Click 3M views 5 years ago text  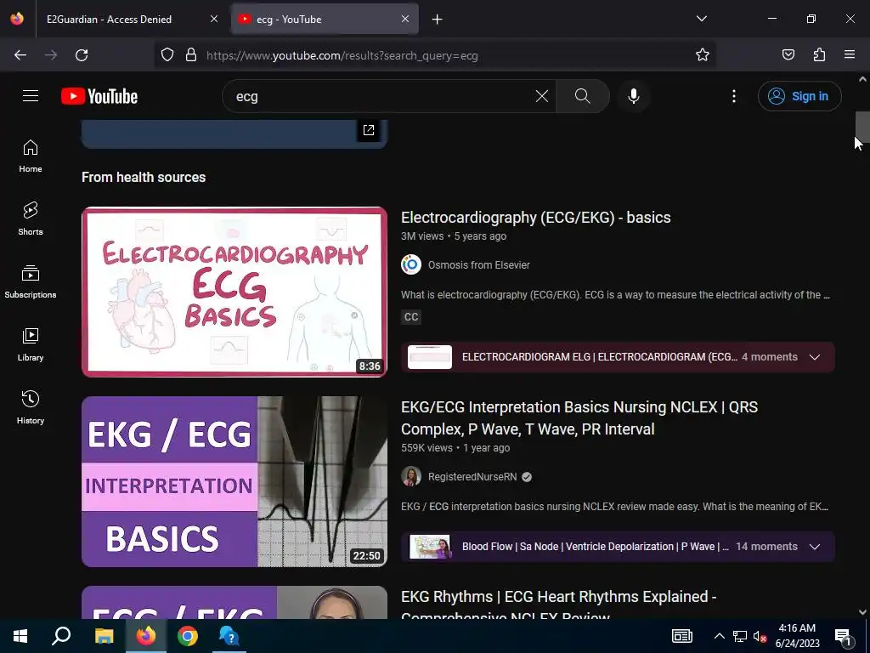click(x=454, y=236)
